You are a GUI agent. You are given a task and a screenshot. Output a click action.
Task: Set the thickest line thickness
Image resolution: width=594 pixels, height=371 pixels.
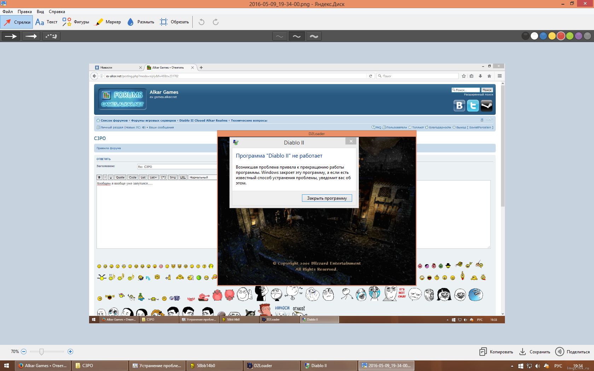tap(314, 36)
